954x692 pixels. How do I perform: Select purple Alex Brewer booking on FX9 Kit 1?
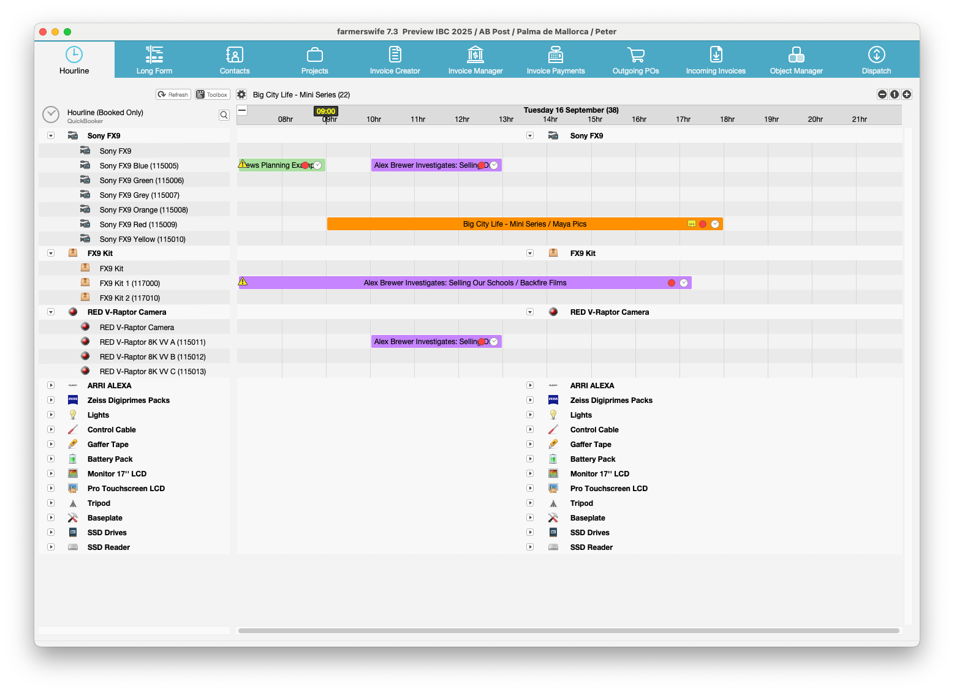click(x=464, y=283)
